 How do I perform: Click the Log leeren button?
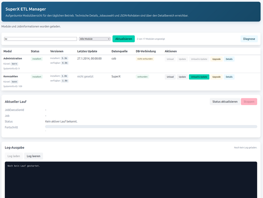(34, 156)
